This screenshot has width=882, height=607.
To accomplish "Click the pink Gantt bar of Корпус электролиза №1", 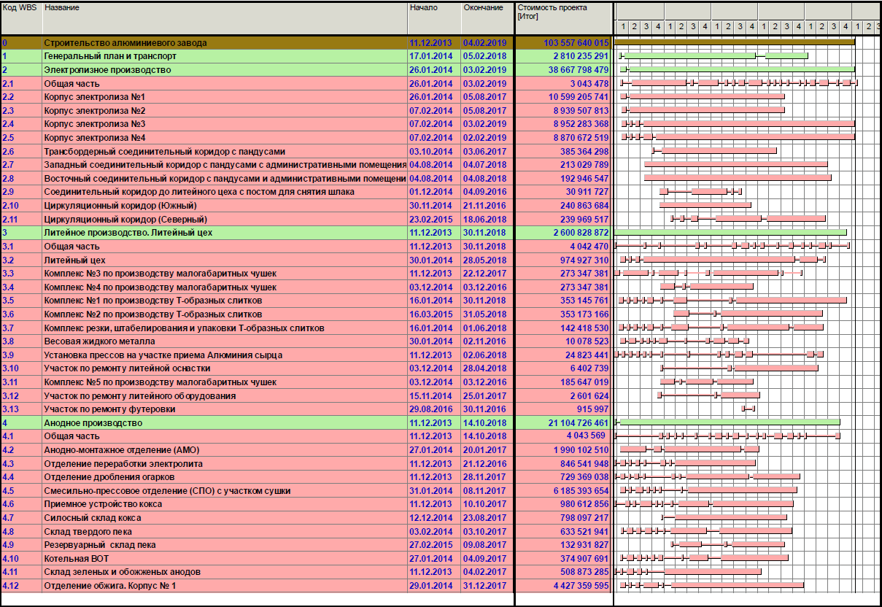I will pyautogui.click(x=703, y=96).
